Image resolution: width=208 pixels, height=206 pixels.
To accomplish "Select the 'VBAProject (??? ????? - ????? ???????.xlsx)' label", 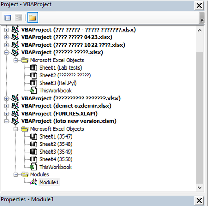I will point(79,30).
